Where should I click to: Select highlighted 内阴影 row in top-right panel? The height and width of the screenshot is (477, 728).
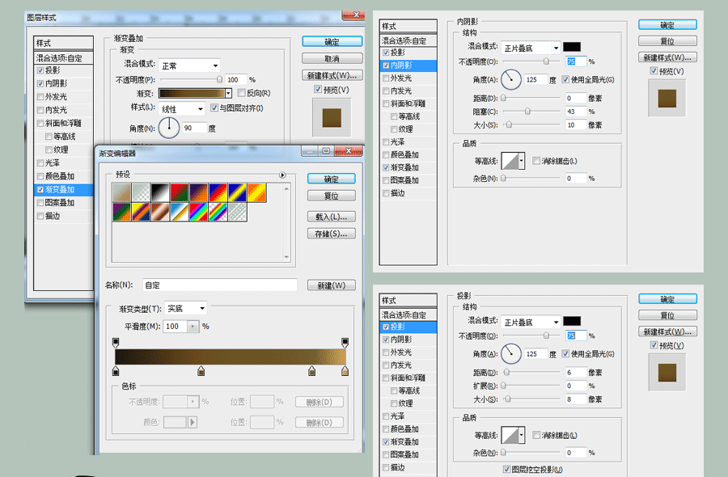pyautogui.click(x=408, y=65)
